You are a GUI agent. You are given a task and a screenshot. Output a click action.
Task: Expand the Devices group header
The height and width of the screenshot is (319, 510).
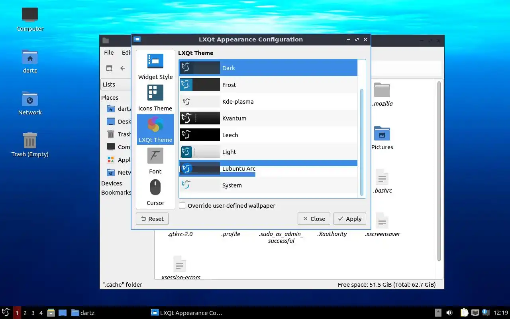(x=112, y=183)
